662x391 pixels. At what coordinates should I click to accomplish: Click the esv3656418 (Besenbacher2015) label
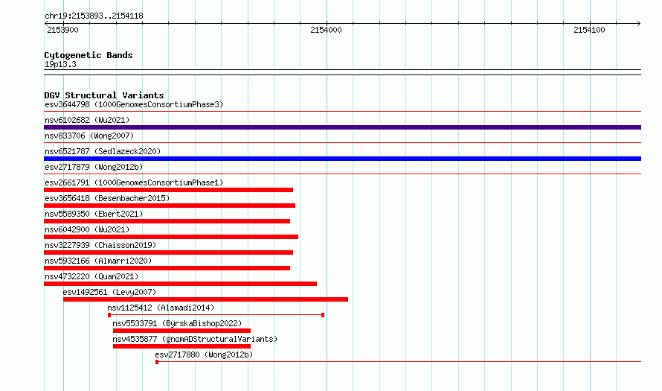[107, 198]
